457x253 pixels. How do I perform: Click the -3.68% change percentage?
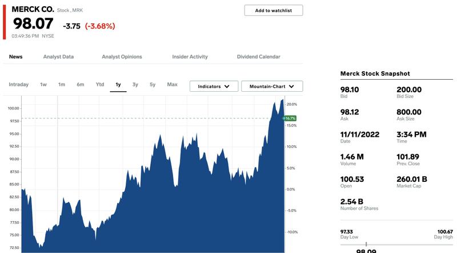[x=100, y=26]
